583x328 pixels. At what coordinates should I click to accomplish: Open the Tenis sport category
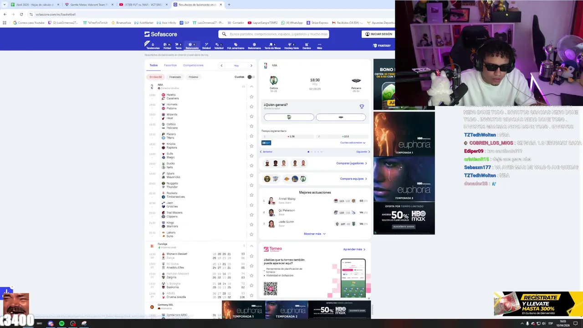(x=179, y=46)
